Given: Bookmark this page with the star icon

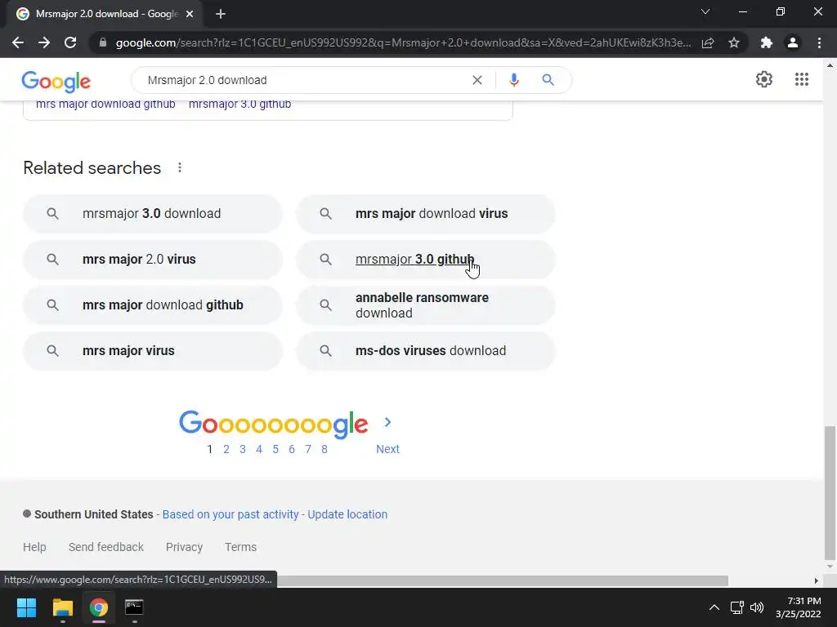Looking at the screenshot, I should pos(734,42).
